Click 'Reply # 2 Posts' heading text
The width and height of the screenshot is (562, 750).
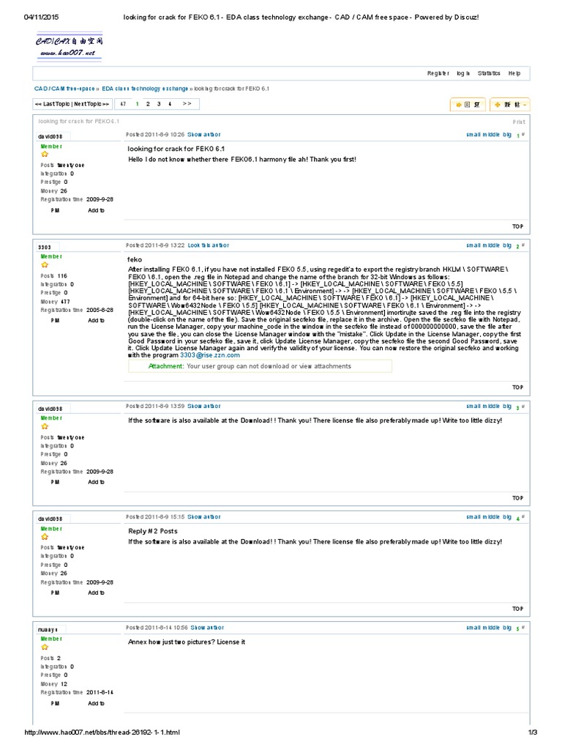pyautogui.click(x=152, y=531)
